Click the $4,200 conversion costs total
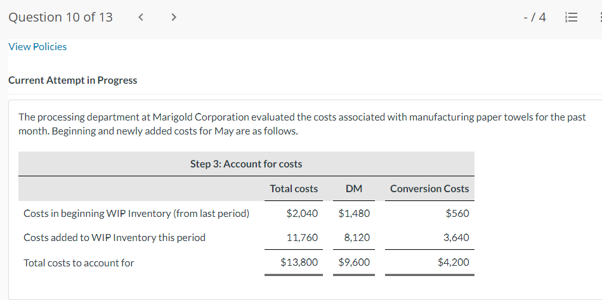The width and height of the screenshot is (602, 300). (x=453, y=262)
